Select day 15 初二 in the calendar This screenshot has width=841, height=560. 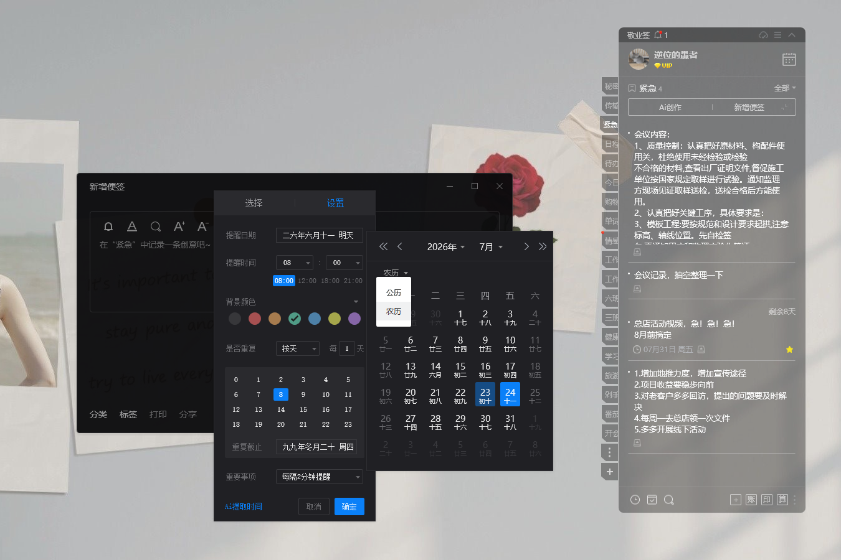(460, 370)
